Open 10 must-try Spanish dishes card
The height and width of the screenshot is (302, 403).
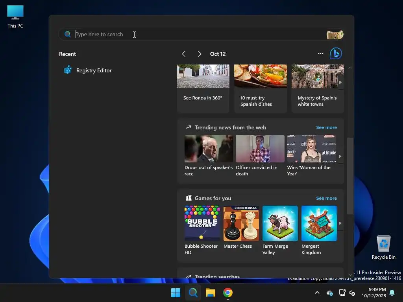click(x=261, y=89)
